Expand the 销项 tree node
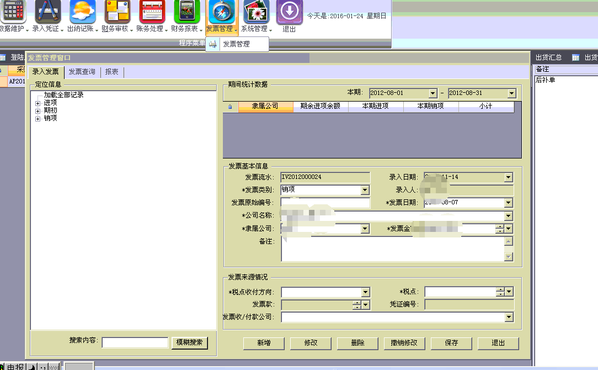 coord(38,118)
